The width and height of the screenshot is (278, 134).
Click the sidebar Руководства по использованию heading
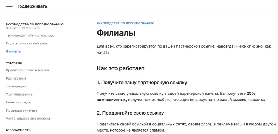(x=34, y=24)
